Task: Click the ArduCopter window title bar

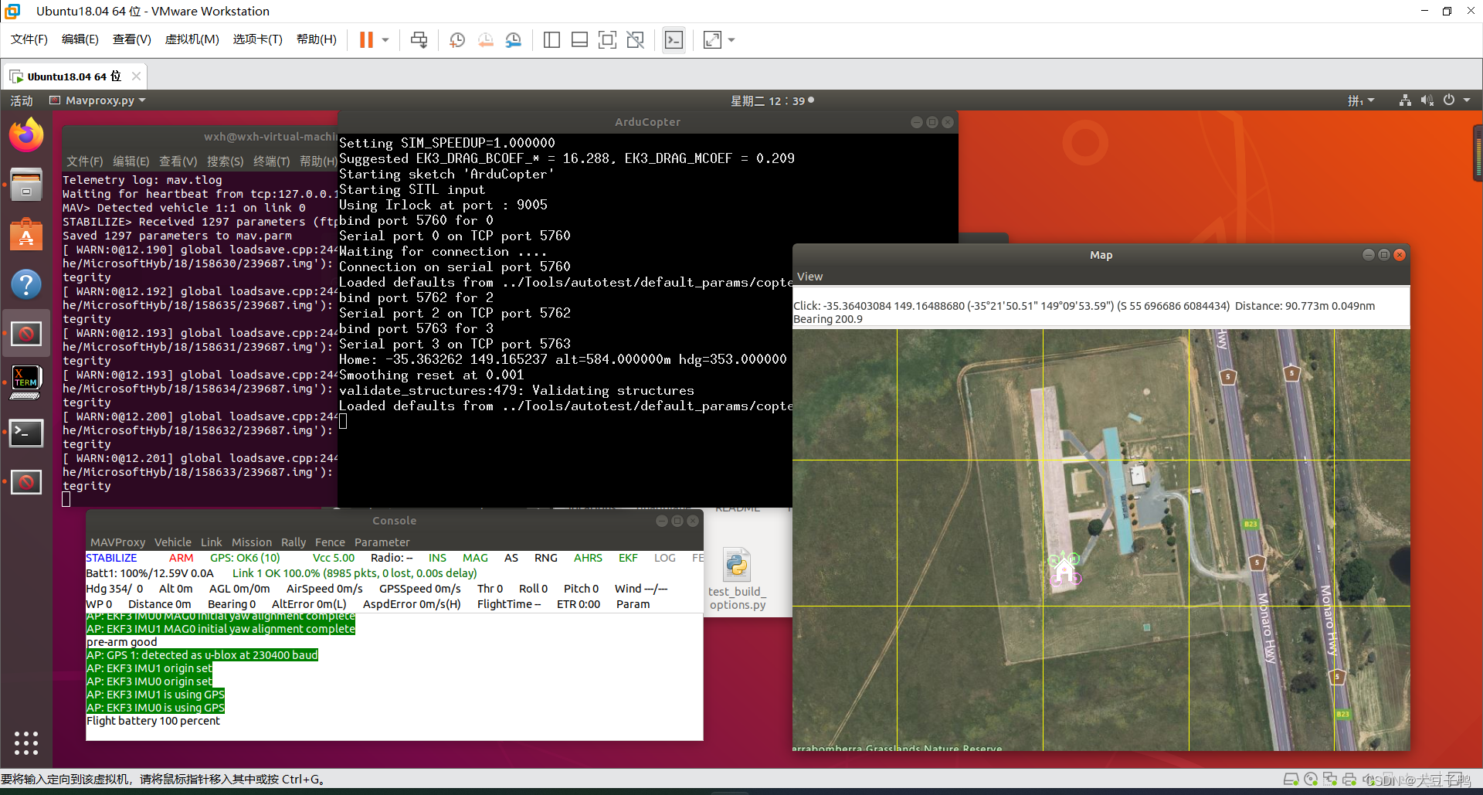Action: click(x=647, y=122)
